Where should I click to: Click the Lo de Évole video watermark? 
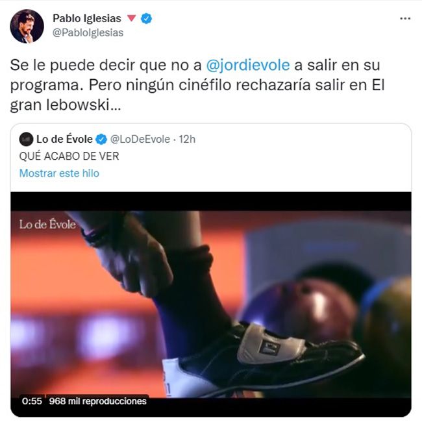[x=47, y=225]
